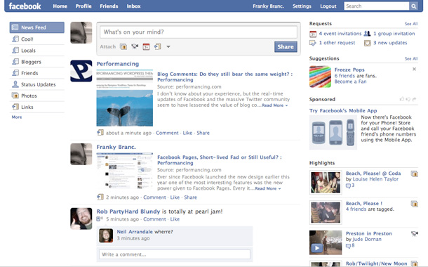Attach an event using the calendar icon
Screen dimensions: 428x267
[x=146, y=47]
